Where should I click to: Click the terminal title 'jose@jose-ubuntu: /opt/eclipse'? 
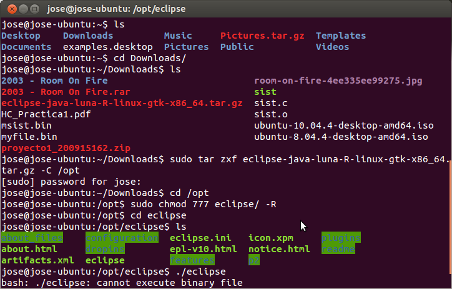tap(116, 9)
